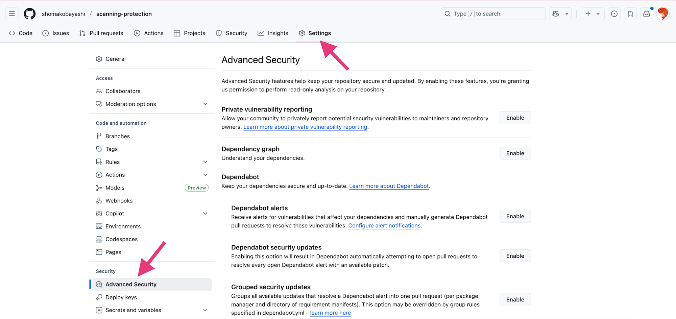Enable Dependabot security updates
This screenshot has width=676, height=319.
pos(515,256)
